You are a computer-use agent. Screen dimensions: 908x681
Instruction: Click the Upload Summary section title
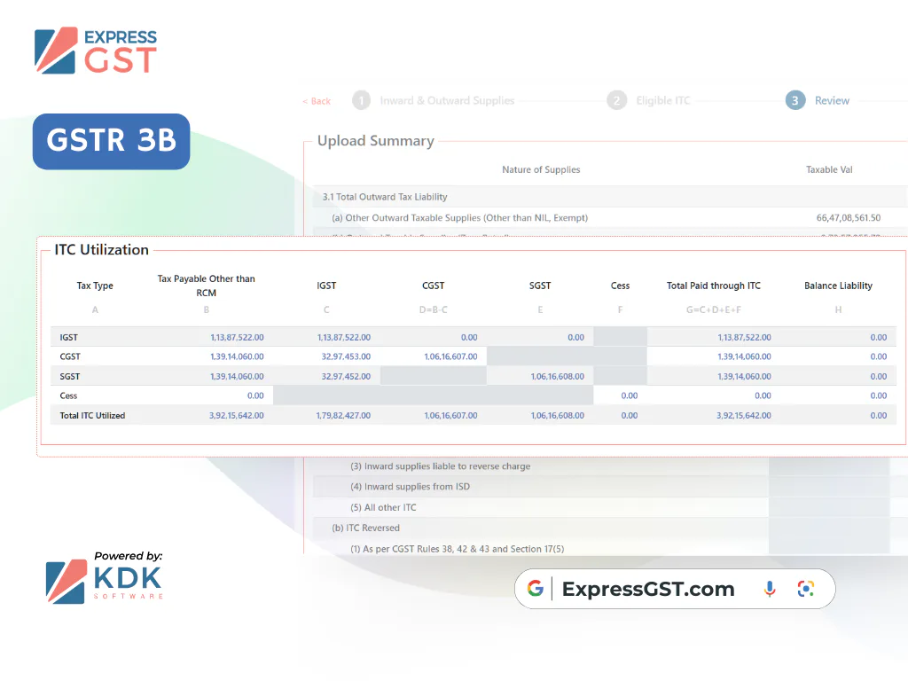click(375, 141)
